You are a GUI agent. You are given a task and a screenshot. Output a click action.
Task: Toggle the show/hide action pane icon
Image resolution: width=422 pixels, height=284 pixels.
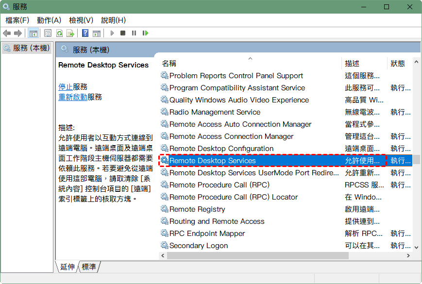point(97,33)
